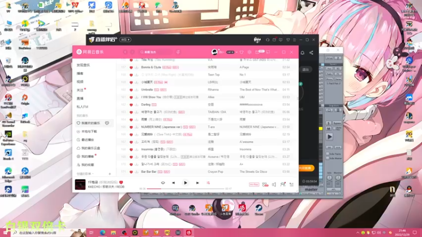Viewport: 422px width, 237px height.
Task: Click the NetEase Music search box
Action: (x=155, y=52)
